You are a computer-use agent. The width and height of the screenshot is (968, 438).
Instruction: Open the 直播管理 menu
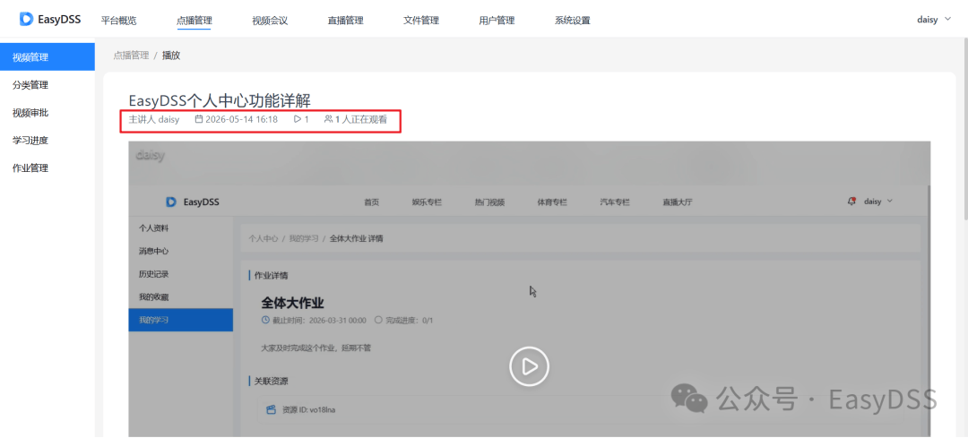[x=345, y=21]
